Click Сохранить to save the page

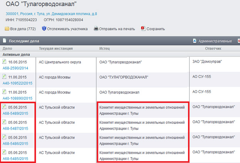pos(156,29)
